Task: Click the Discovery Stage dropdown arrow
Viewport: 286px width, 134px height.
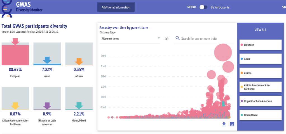Action: click(x=159, y=38)
